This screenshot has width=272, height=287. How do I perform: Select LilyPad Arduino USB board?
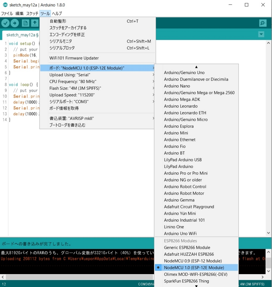click(196, 160)
